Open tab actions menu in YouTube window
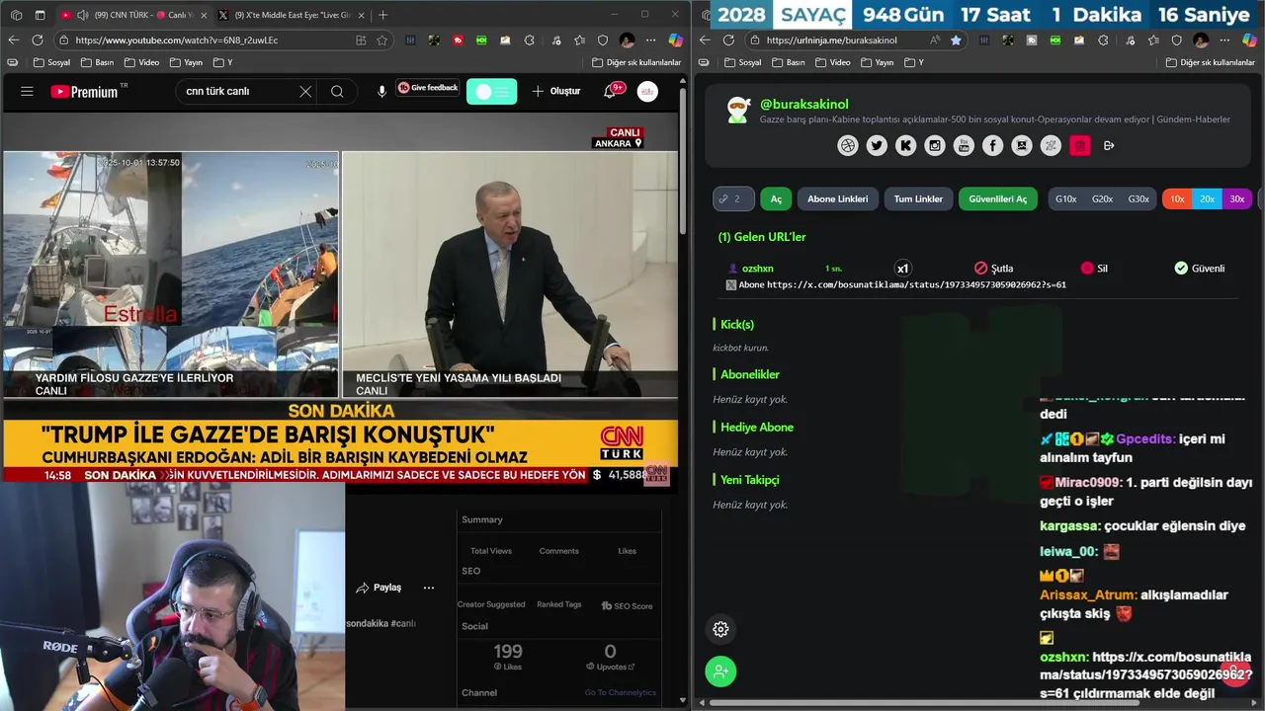Viewport: 1265px width, 711px height. click(x=40, y=15)
